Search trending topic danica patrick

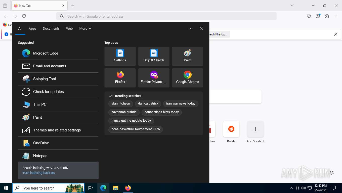(x=148, y=104)
